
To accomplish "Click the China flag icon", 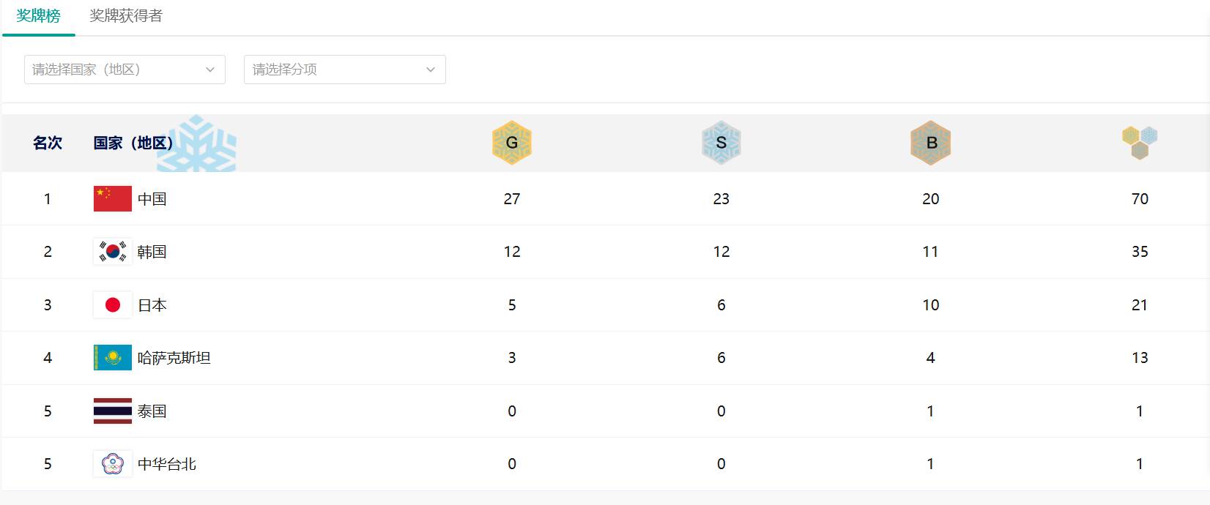I will coord(113,198).
